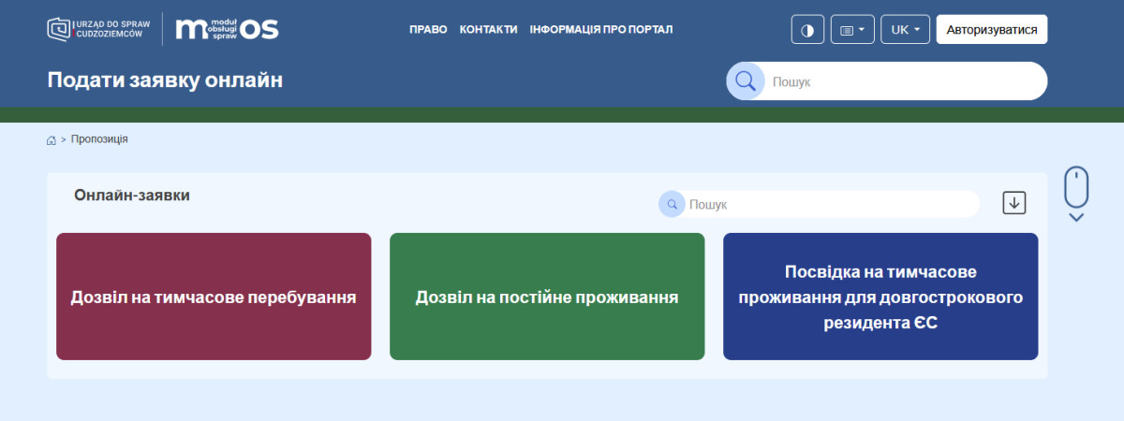1124x421 pixels.
Task: Click the Пропозиція breadcrumb
Action: [99, 139]
